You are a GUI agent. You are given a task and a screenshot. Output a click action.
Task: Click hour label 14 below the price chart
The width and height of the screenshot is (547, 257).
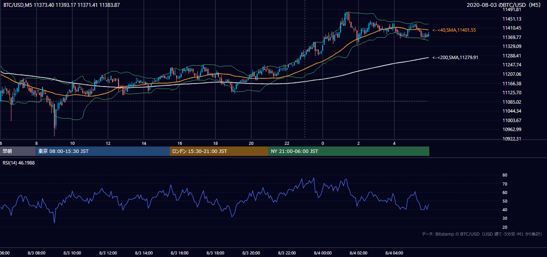coord(144,143)
